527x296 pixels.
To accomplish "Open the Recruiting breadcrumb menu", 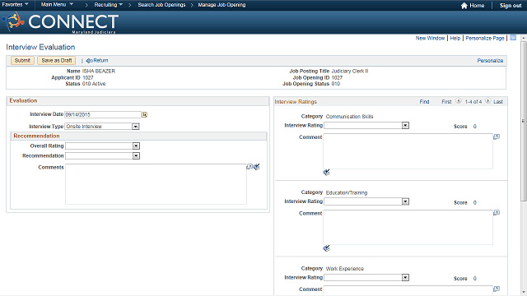I will (x=108, y=5).
